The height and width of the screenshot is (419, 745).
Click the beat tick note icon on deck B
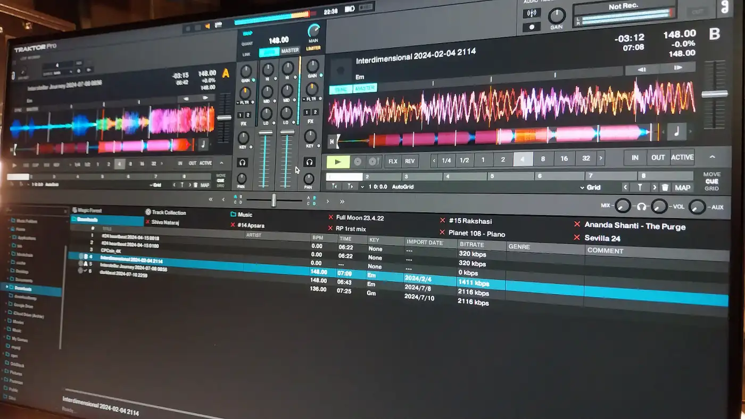coord(677,131)
